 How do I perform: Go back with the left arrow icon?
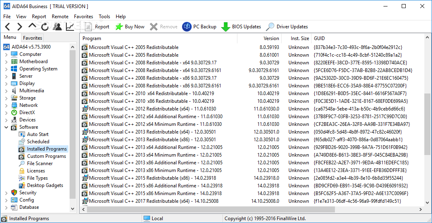7,27
